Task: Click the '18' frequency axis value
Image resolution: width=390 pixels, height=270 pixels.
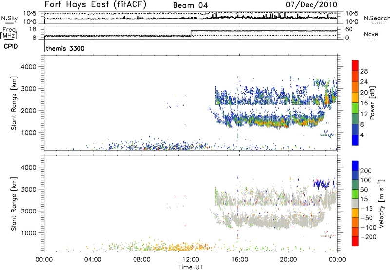Action: [33, 29]
